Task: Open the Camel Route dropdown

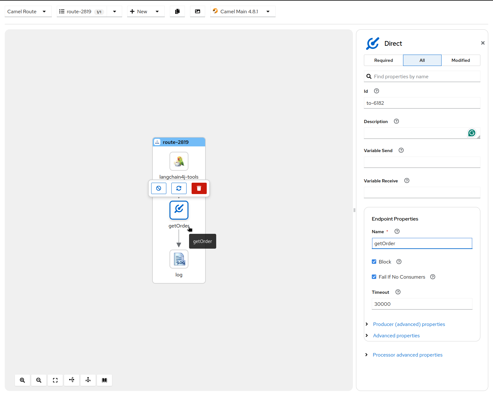Action: (x=28, y=11)
